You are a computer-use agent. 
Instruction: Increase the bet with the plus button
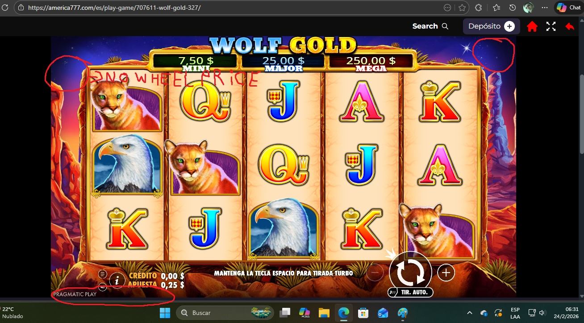click(446, 273)
